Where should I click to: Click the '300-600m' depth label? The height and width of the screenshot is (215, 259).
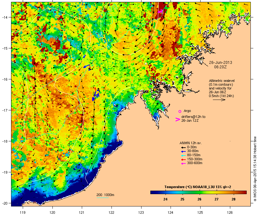pos(195,163)
